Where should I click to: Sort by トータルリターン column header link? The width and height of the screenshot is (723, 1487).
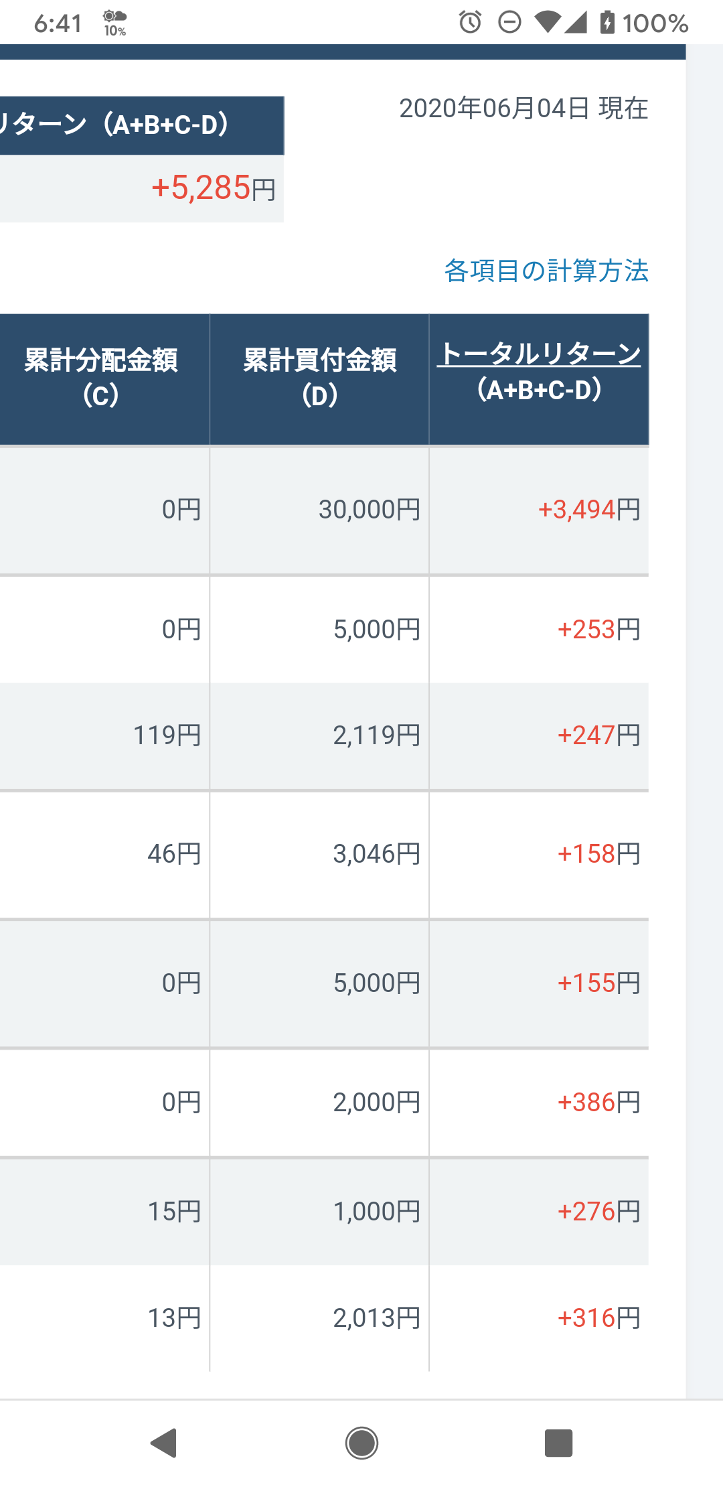(540, 353)
